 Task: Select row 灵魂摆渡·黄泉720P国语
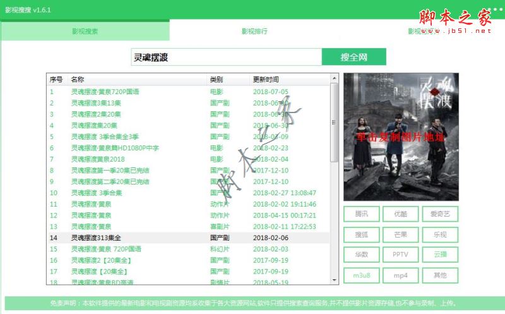188,92
